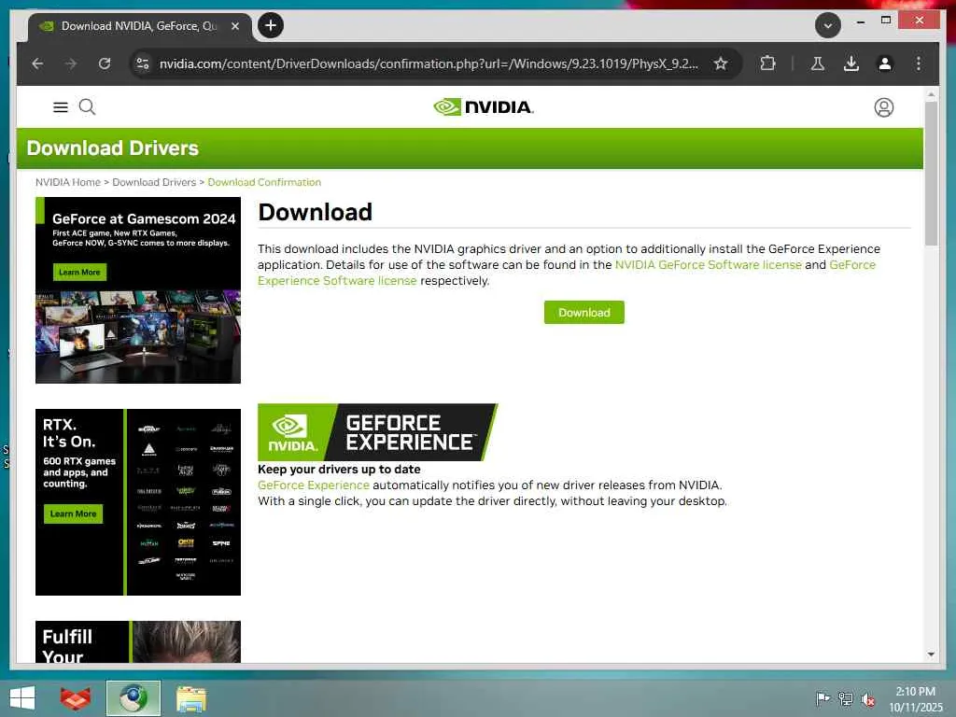Click scrollbar up arrow
956x717 pixels.
(931, 94)
